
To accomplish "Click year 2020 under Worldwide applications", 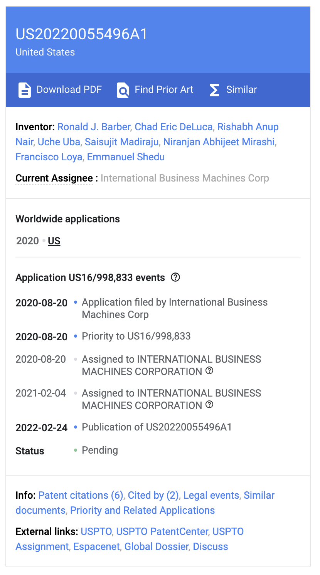I will point(27,241).
